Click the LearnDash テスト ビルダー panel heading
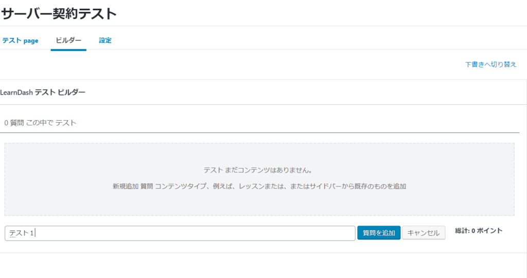 [x=43, y=92]
